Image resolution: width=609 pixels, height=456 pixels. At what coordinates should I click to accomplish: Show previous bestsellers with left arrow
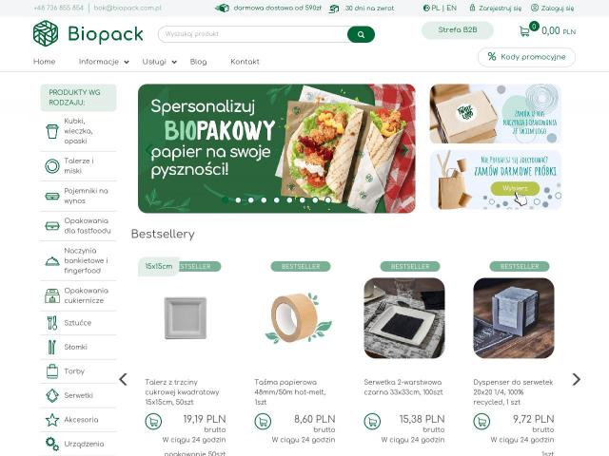click(123, 379)
